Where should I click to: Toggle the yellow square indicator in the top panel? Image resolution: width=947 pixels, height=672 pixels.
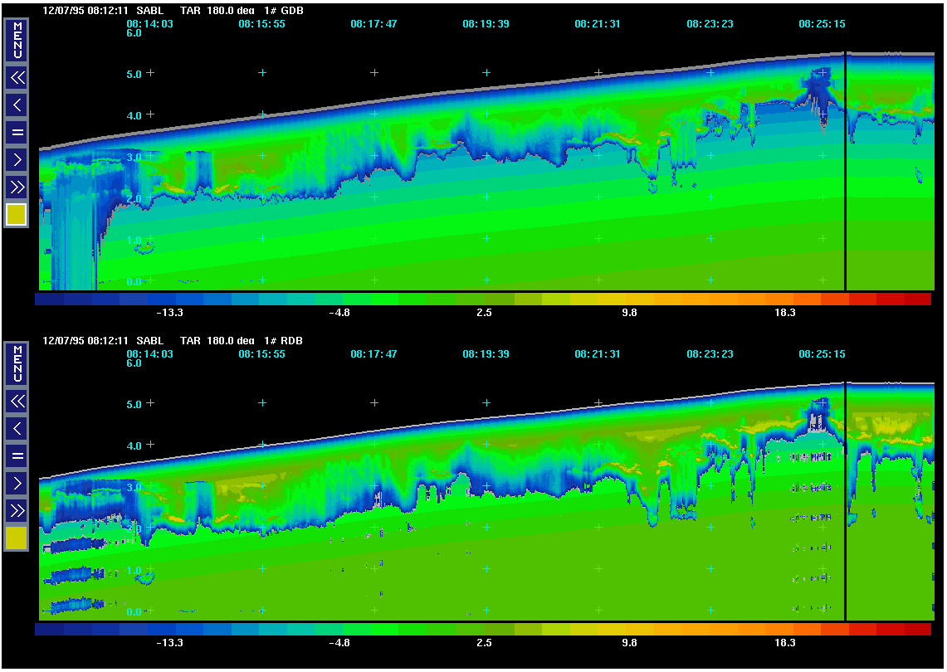click(17, 215)
